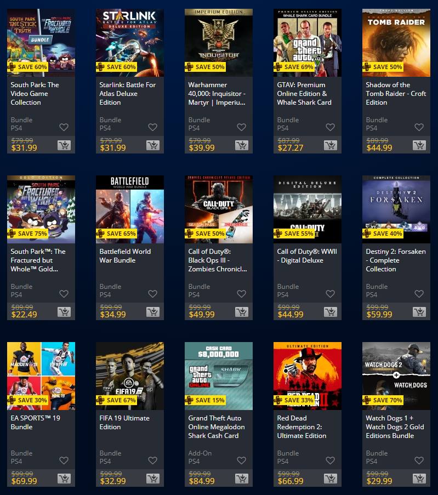The image size is (438, 495).
Task: Add South Park Video Game Collection to cart
Action: pyautogui.click(x=64, y=145)
